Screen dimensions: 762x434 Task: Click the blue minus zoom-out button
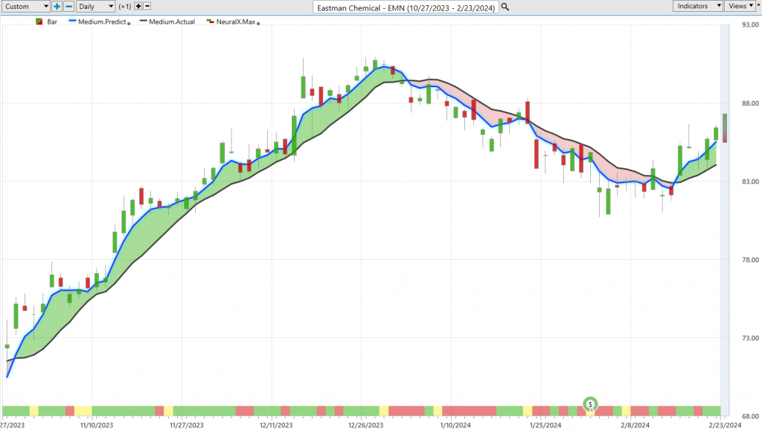(x=69, y=6)
